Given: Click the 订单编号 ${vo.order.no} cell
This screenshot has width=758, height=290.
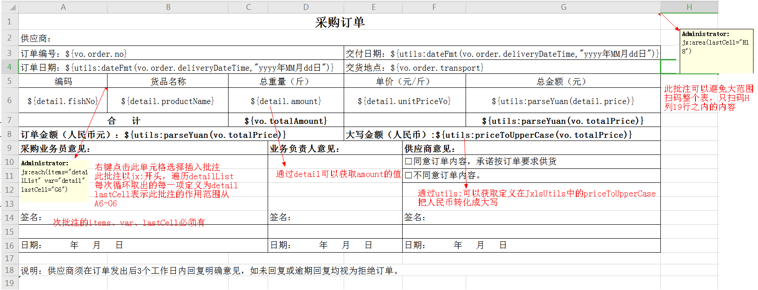Looking at the screenshot, I should 181,53.
